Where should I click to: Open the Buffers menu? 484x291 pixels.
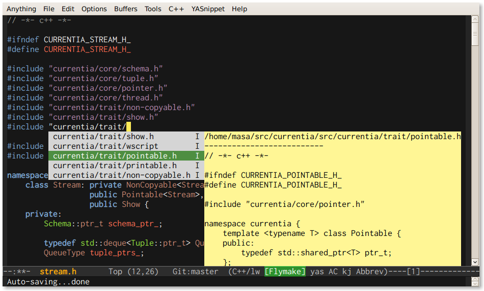126,9
